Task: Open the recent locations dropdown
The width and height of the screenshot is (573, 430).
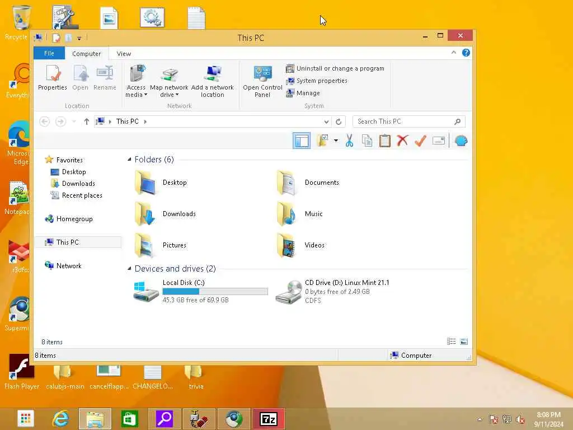Action: pyautogui.click(x=74, y=121)
